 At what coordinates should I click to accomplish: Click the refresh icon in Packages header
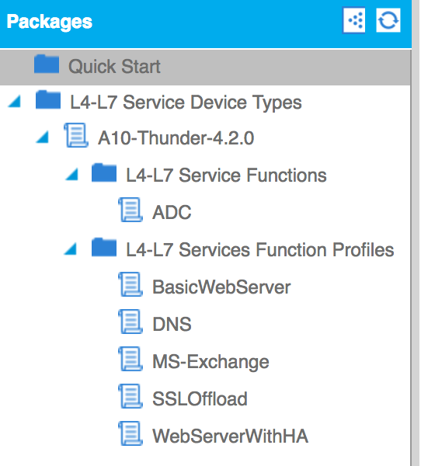click(x=388, y=20)
